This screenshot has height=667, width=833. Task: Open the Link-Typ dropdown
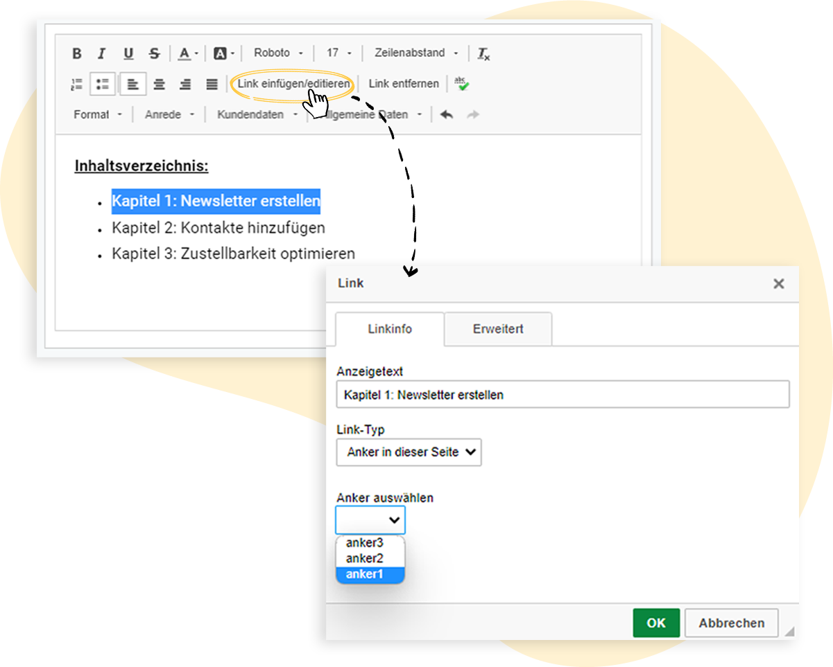(x=409, y=452)
